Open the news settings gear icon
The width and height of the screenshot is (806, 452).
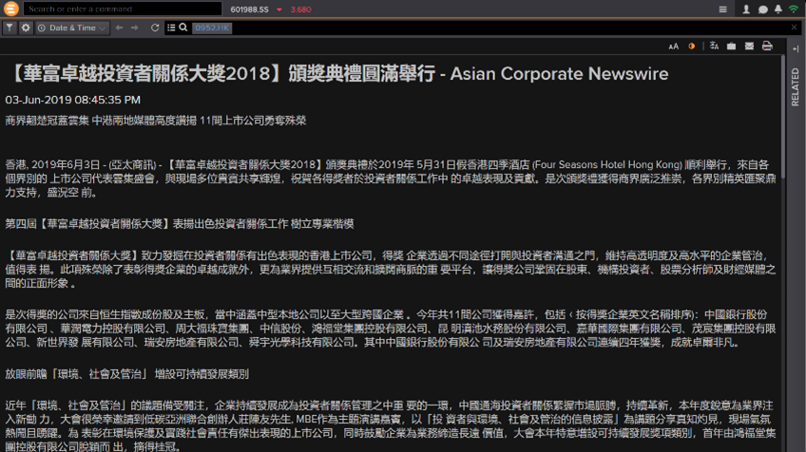25,28
